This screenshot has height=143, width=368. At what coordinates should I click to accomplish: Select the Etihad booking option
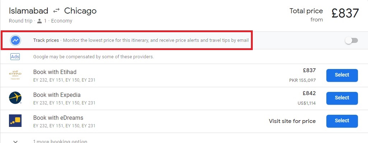[342, 75]
